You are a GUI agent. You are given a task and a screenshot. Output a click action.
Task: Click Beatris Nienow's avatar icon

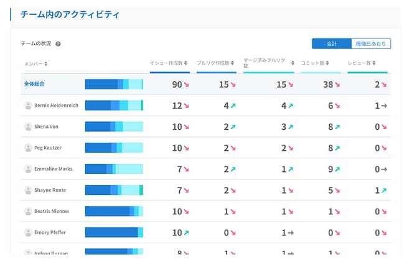click(x=28, y=212)
